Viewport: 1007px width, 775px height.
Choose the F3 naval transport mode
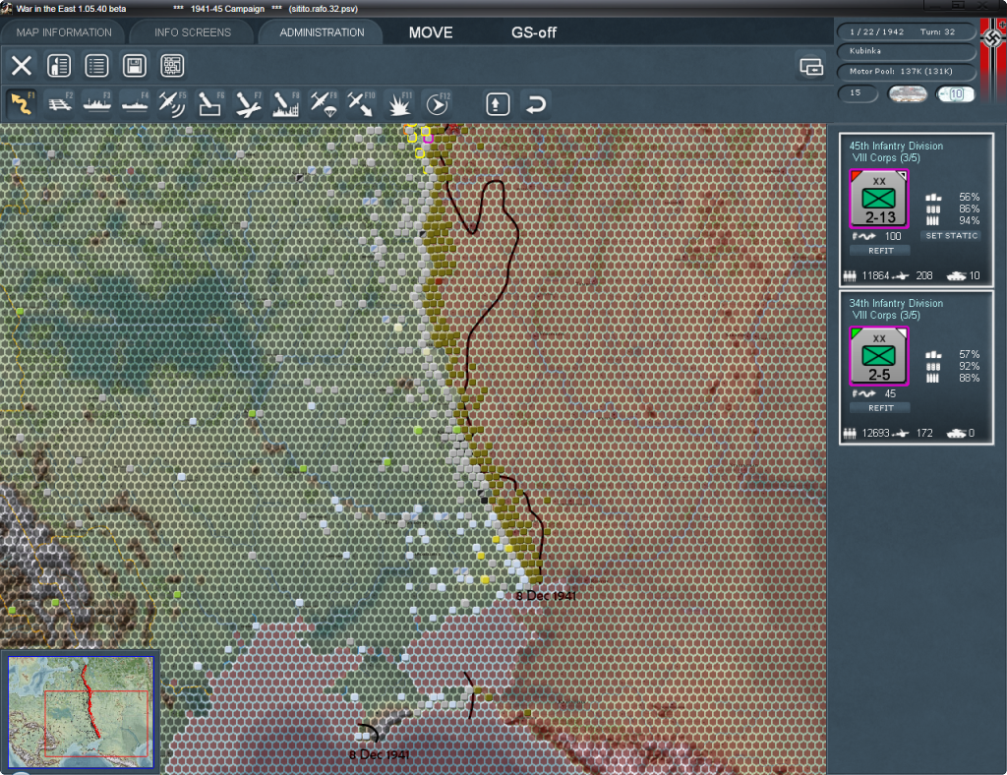coord(97,103)
